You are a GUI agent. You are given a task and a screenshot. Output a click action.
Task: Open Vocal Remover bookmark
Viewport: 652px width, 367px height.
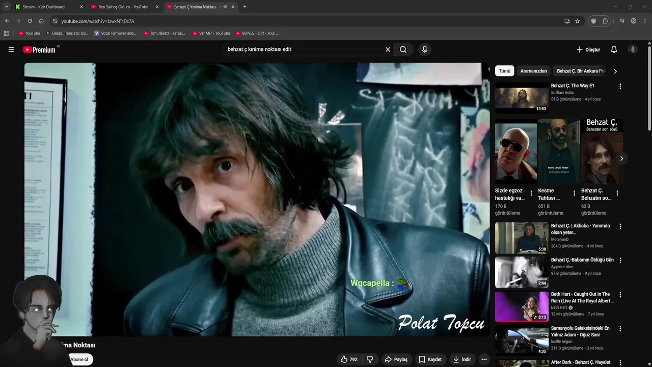tap(115, 33)
